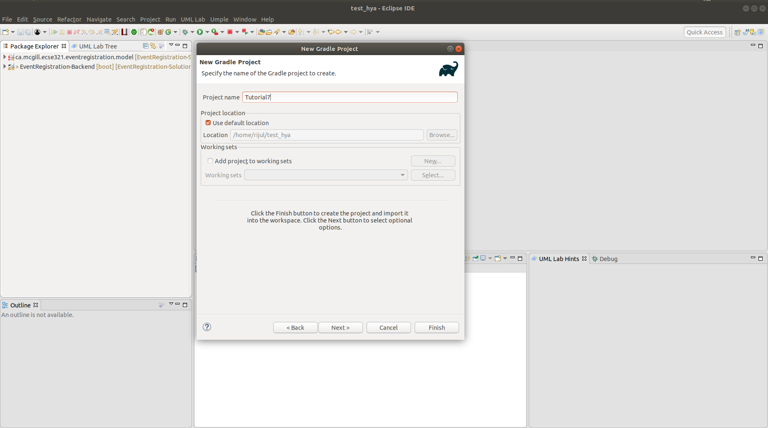Open the Working sets combo box
This screenshot has width=768, height=428.
(x=326, y=175)
